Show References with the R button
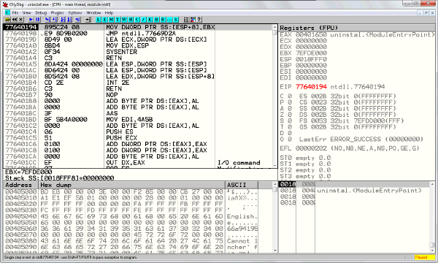The width and height of the screenshot is (438, 263). [163, 20]
